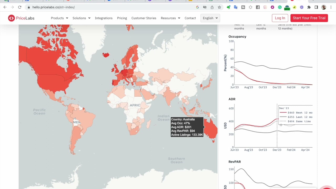
Task: Click the '$440 Next 12 mo' tooltip value
Action: (x=300, y=113)
